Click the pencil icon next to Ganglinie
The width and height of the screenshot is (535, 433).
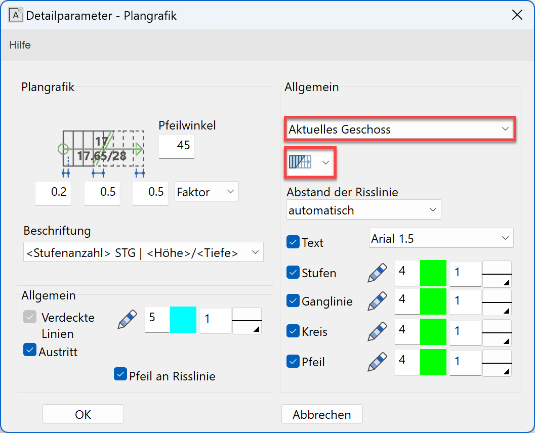tap(377, 301)
